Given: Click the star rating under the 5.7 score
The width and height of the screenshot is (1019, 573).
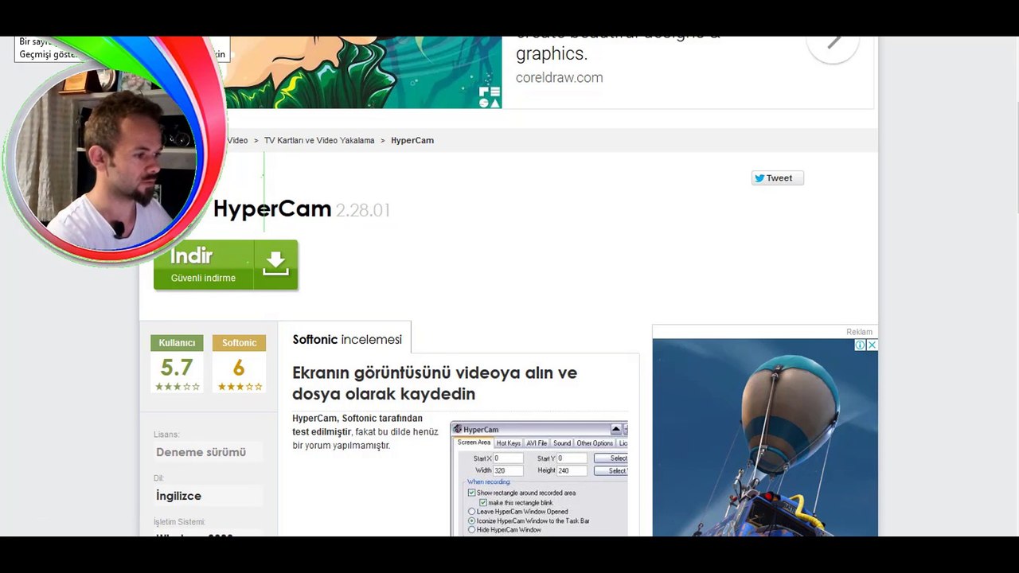Looking at the screenshot, I should point(177,387).
